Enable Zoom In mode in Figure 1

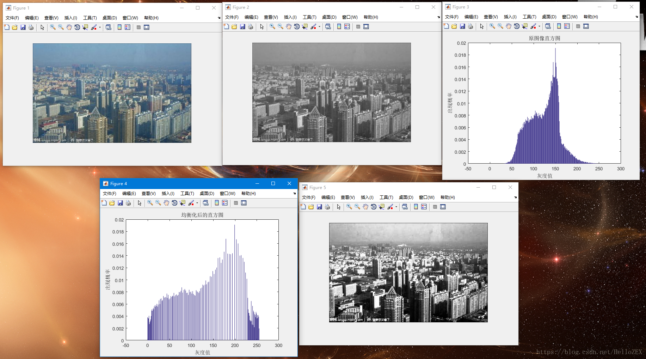pyautogui.click(x=53, y=27)
